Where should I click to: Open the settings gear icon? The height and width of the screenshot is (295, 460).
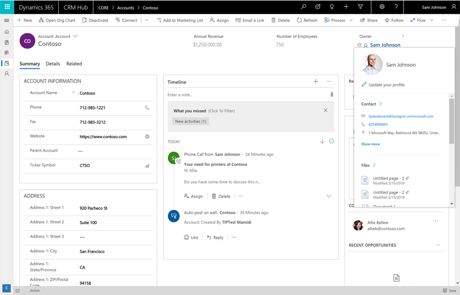pyautogui.click(x=382, y=7)
